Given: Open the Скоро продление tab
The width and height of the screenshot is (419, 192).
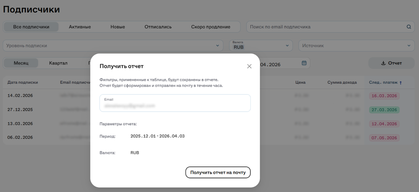Looking at the screenshot, I should click(211, 27).
